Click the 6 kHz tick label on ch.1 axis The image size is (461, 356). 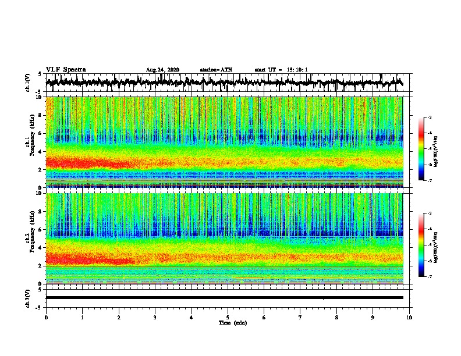point(41,133)
